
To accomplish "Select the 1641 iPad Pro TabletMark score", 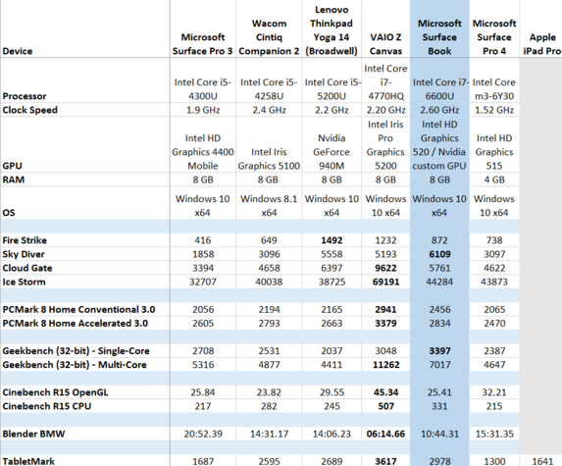I will [542, 461].
